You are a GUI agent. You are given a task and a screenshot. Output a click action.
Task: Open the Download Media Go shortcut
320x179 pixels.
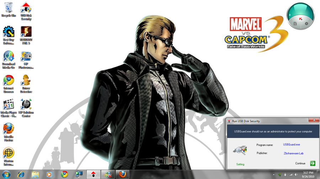click(9, 60)
